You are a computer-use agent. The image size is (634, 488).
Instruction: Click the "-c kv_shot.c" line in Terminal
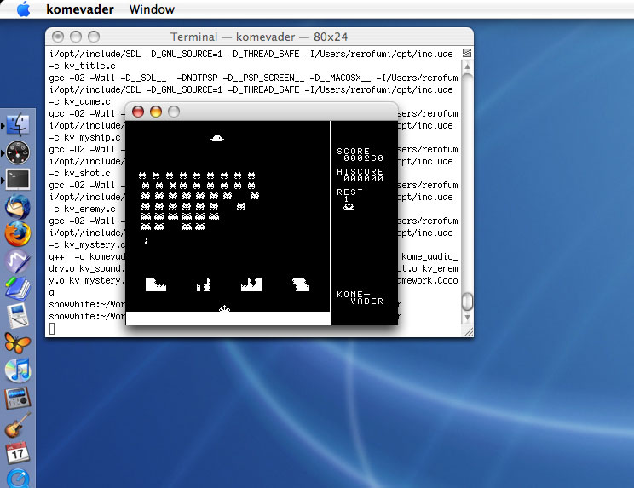point(79,173)
